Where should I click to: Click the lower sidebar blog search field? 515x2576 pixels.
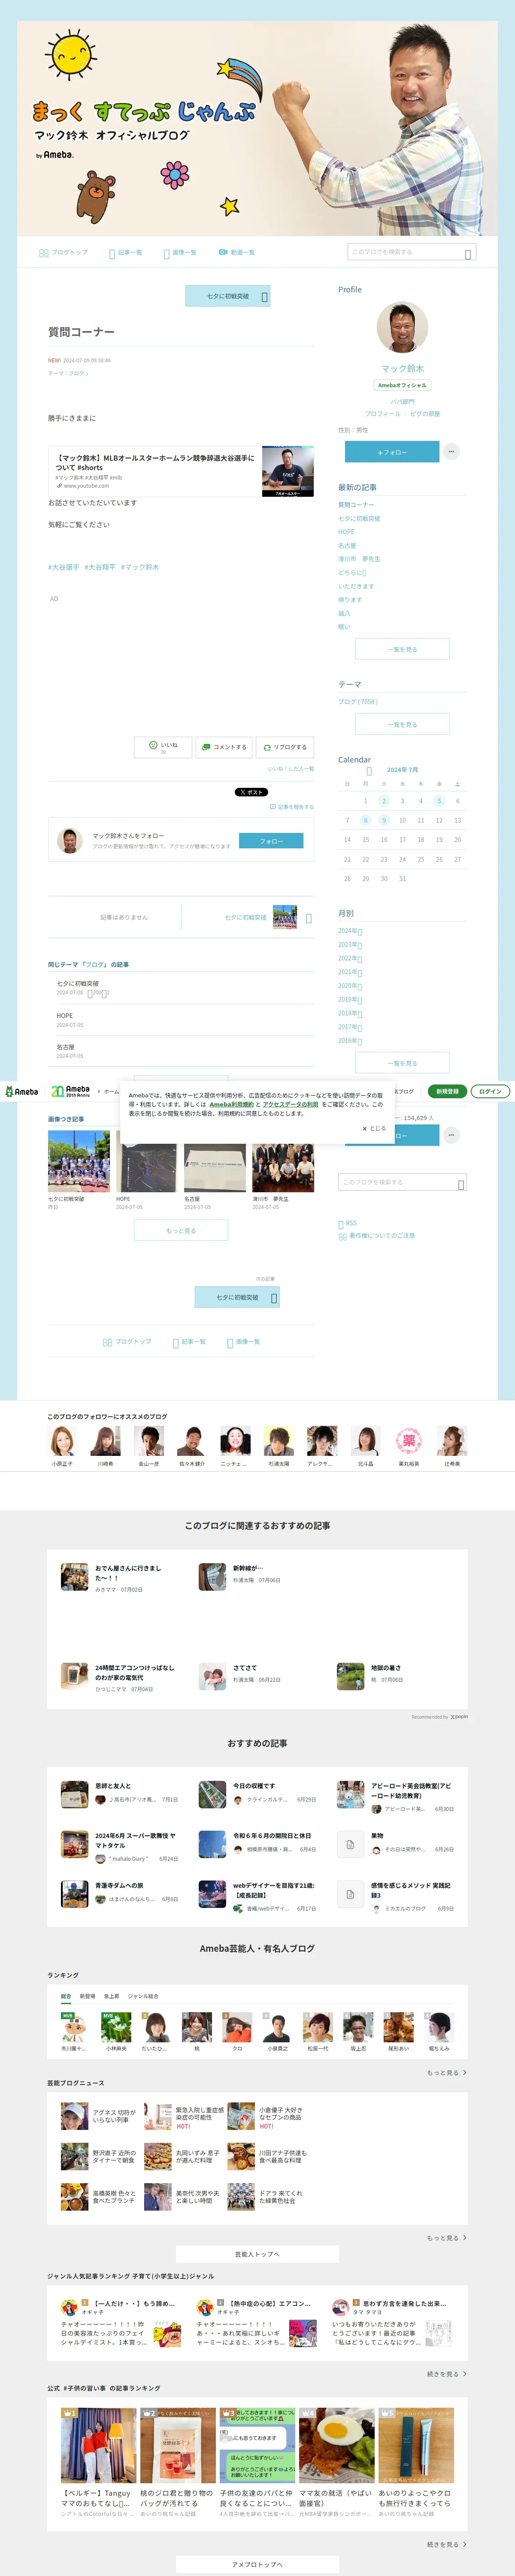click(x=402, y=1182)
